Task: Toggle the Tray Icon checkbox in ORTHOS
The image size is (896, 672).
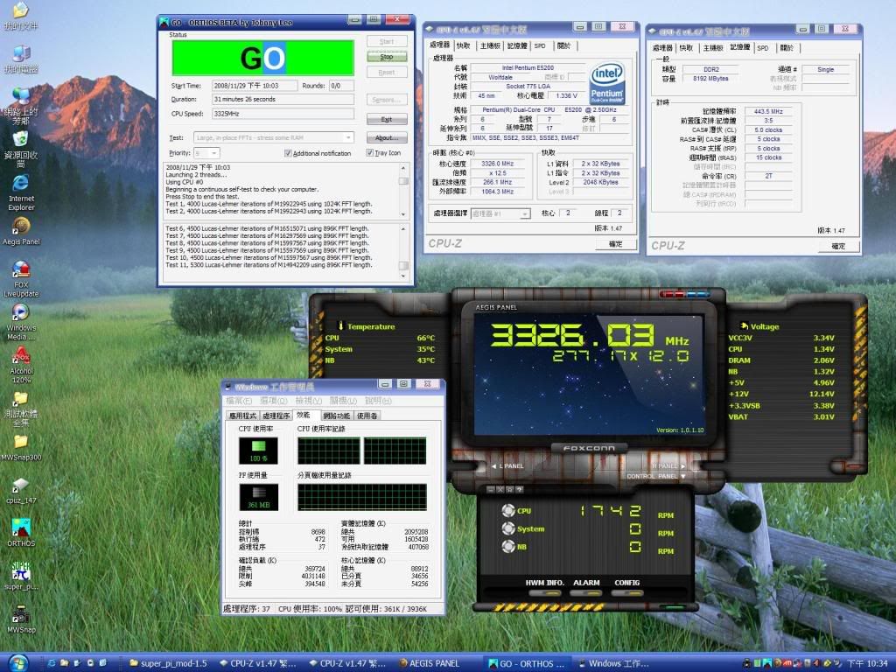Action: tap(370, 153)
